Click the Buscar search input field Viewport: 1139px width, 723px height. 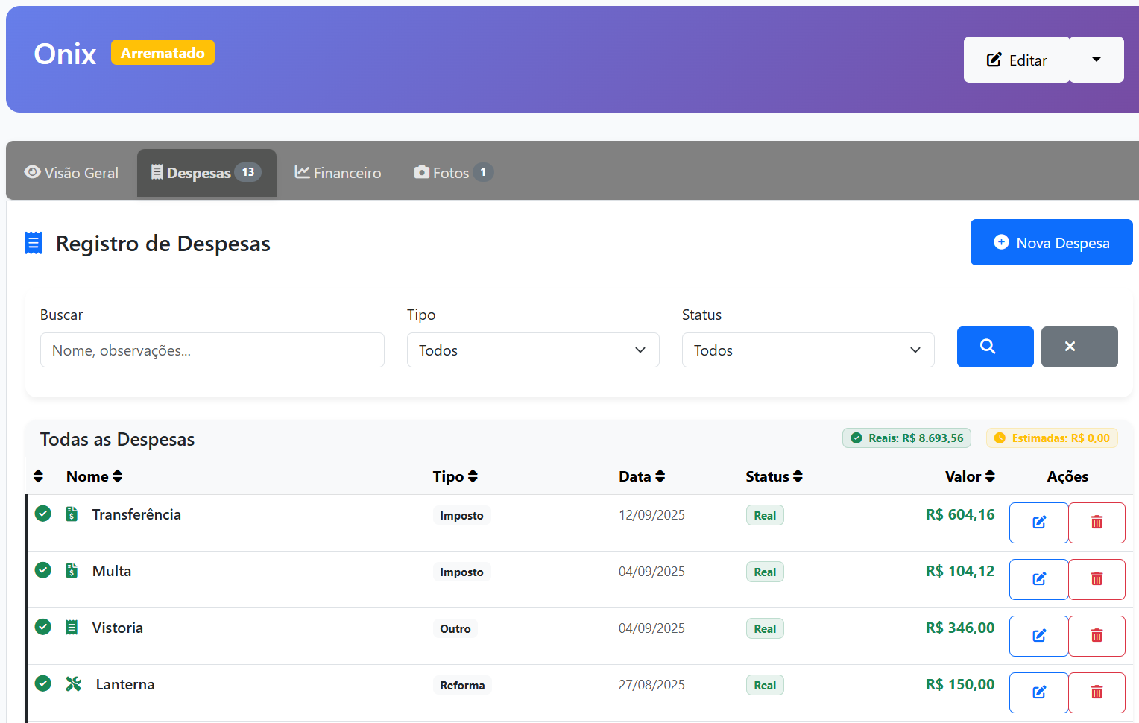click(212, 350)
